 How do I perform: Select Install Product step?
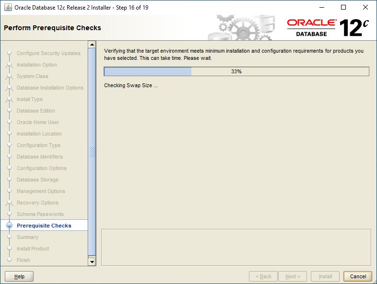pyautogui.click(x=33, y=249)
